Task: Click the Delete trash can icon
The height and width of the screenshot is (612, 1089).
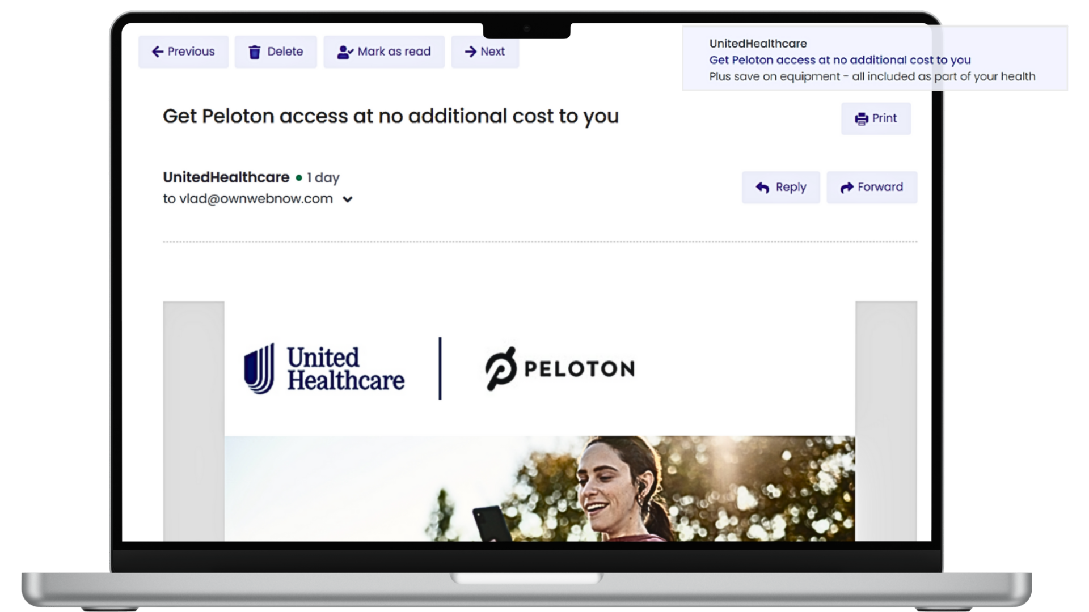Action: point(255,52)
